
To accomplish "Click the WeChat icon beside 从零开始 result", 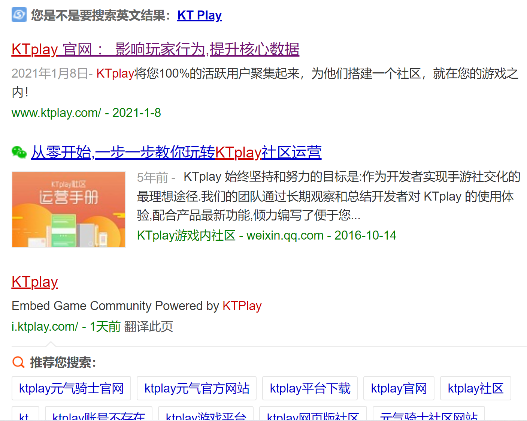I will tap(19, 152).
